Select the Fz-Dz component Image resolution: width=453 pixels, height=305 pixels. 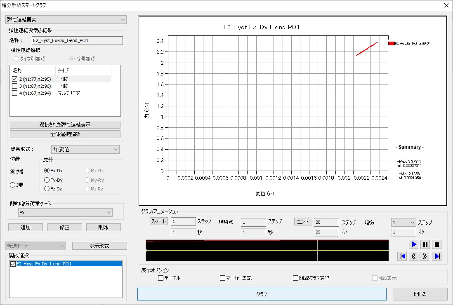click(47, 189)
